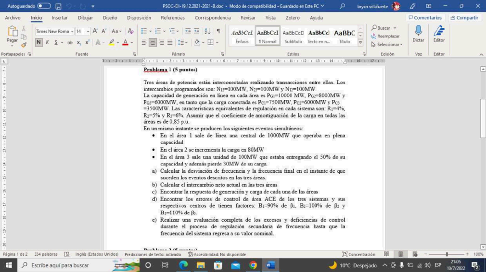Open the font size 14 dropdown

point(88,31)
